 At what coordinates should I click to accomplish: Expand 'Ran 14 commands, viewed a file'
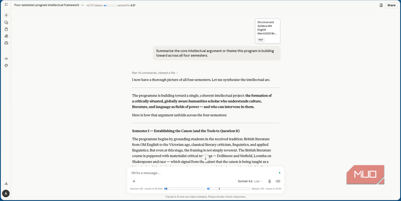(155, 73)
